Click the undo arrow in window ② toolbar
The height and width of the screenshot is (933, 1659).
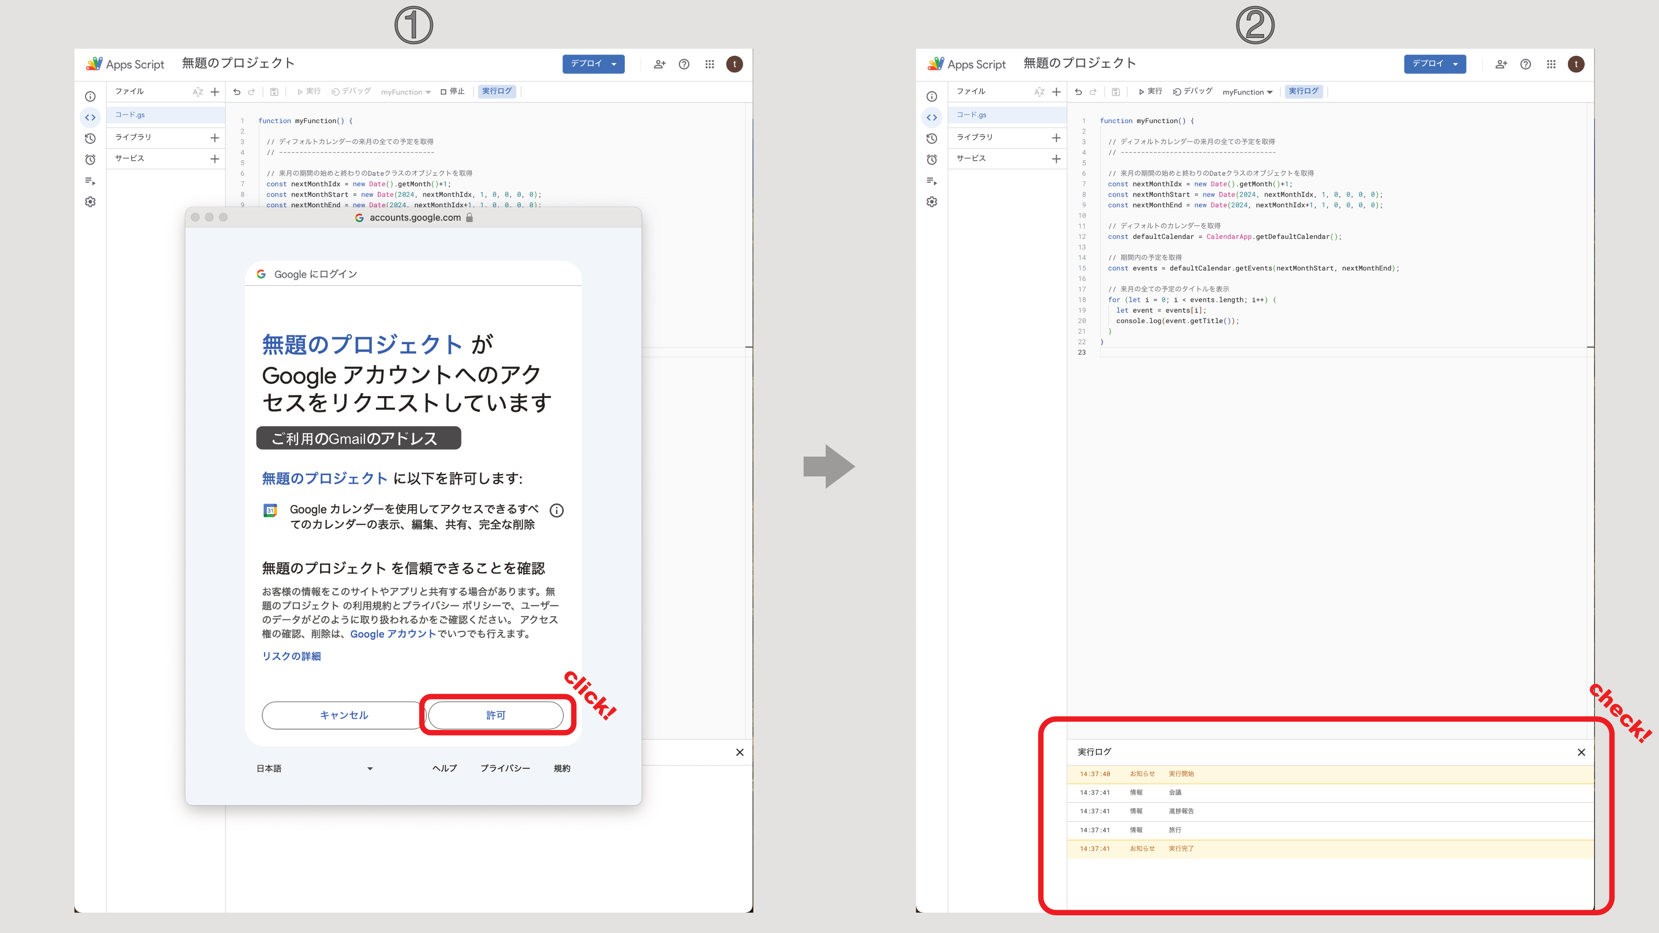1078,92
